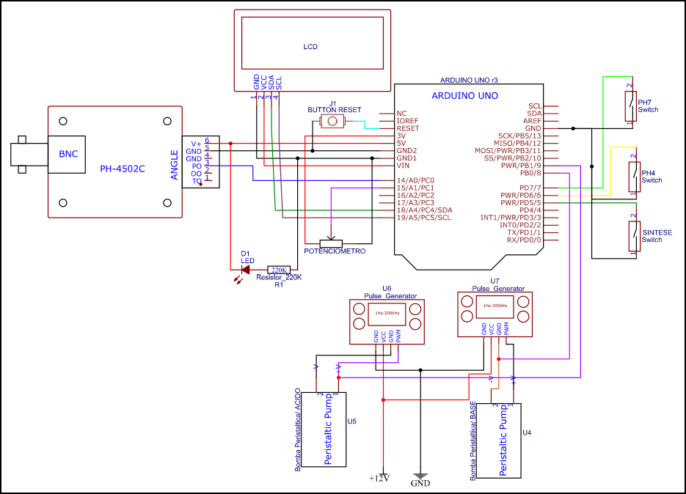Click the U7 Pulse Generator module
The width and height of the screenshot is (686, 494).
pyautogui.click(x=495, y=314)
